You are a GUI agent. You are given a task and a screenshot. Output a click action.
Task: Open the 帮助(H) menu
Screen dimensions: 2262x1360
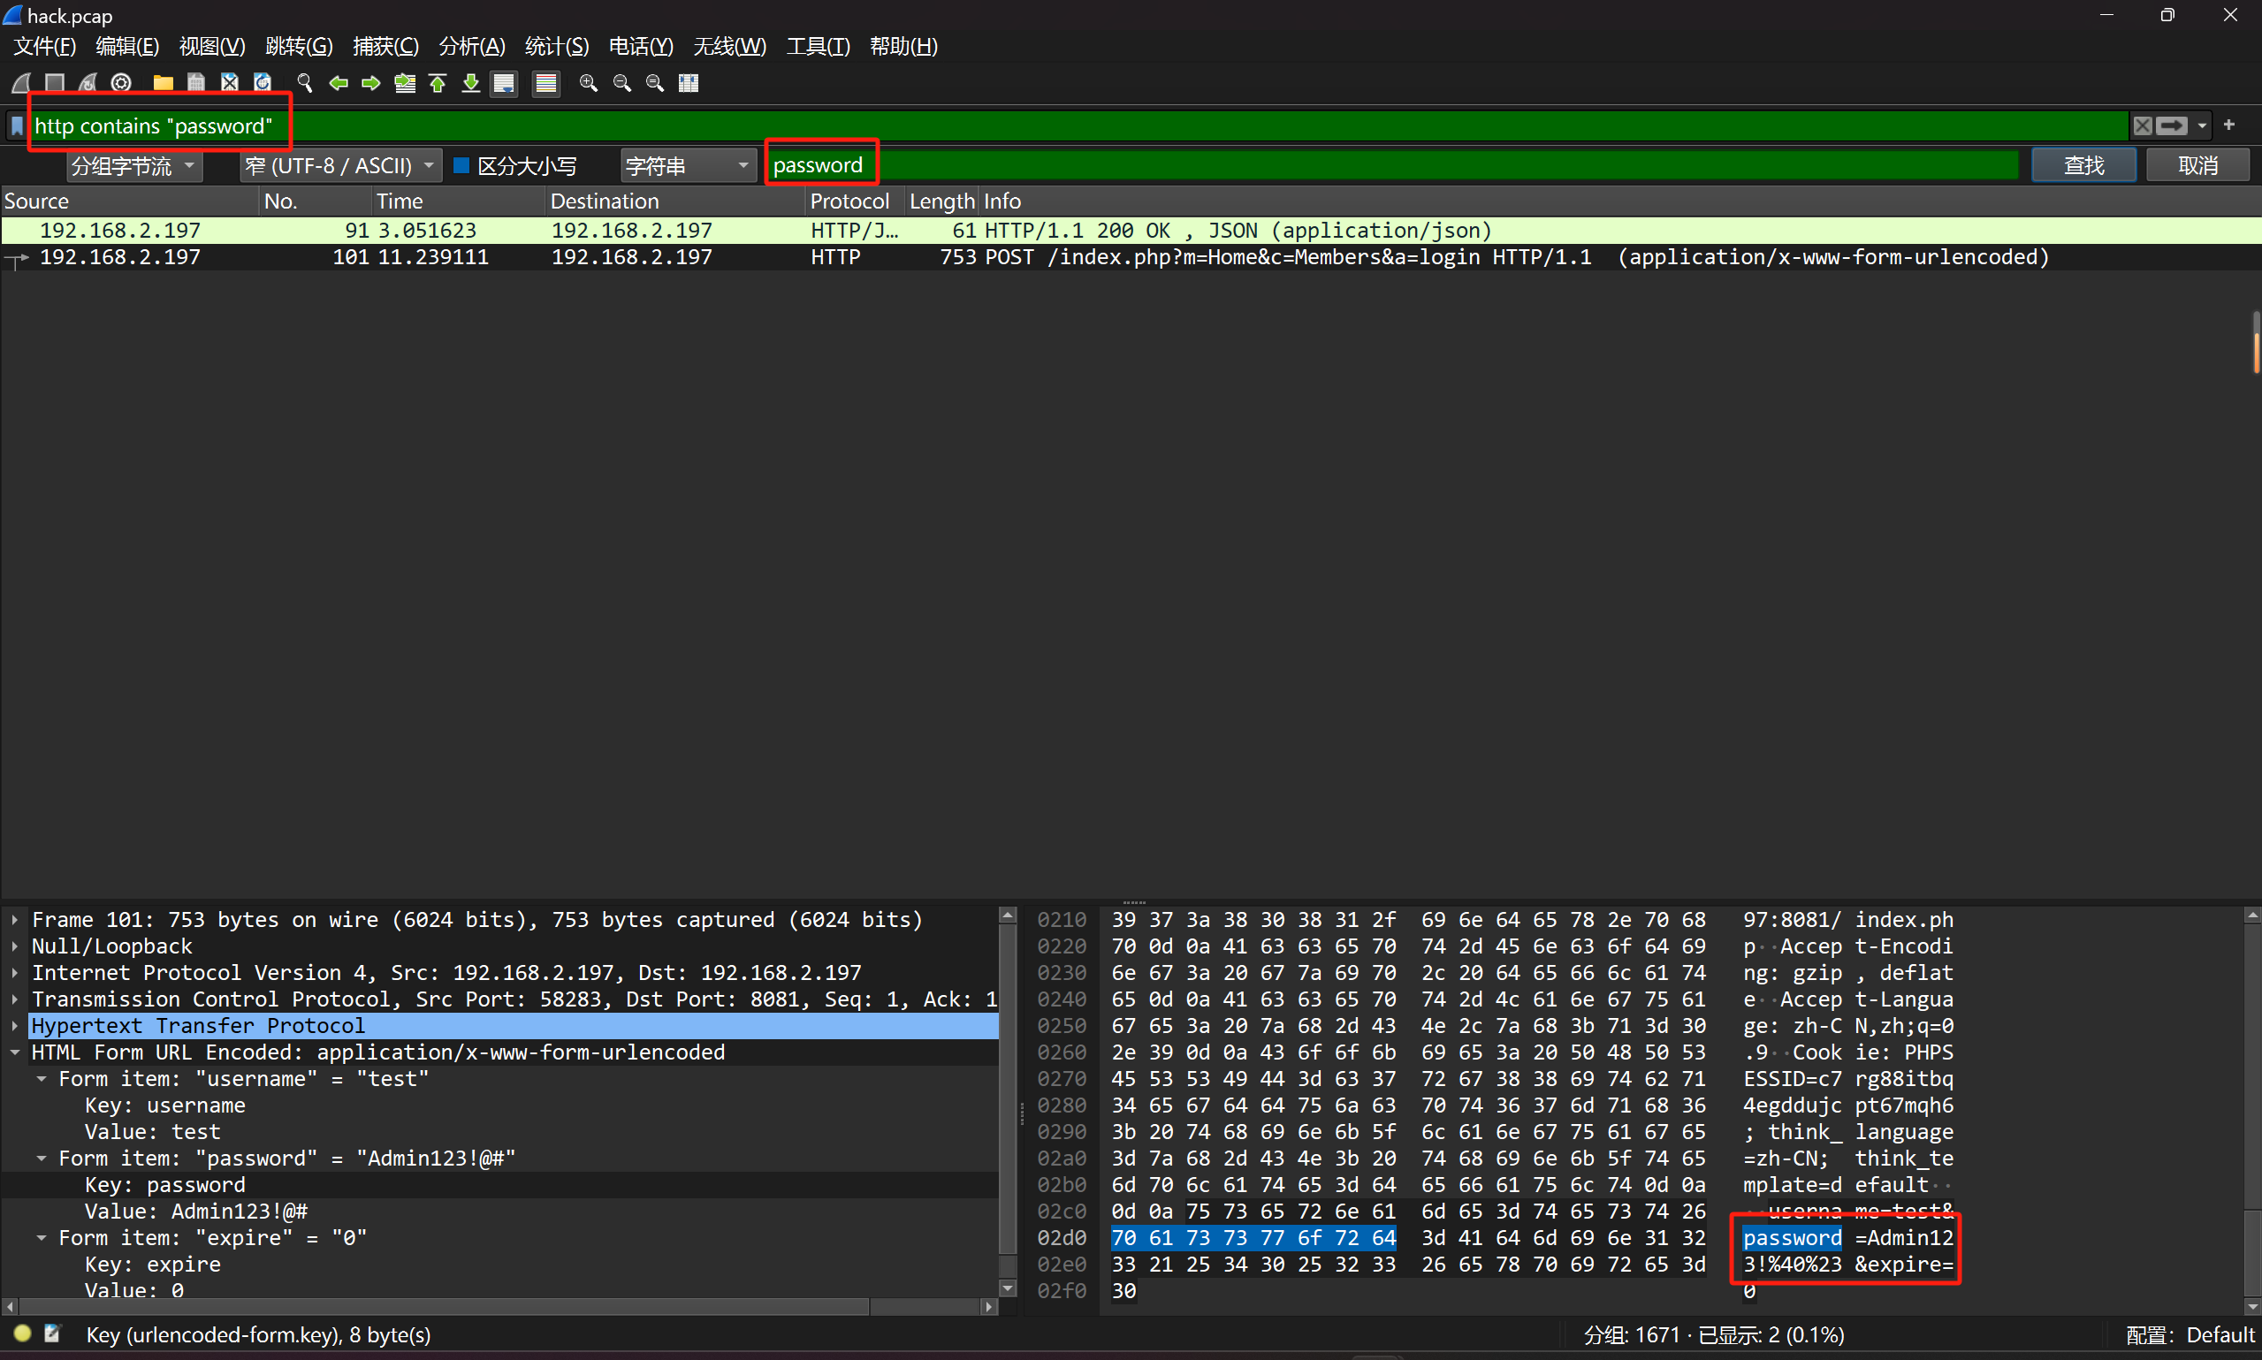pos(903,47)
